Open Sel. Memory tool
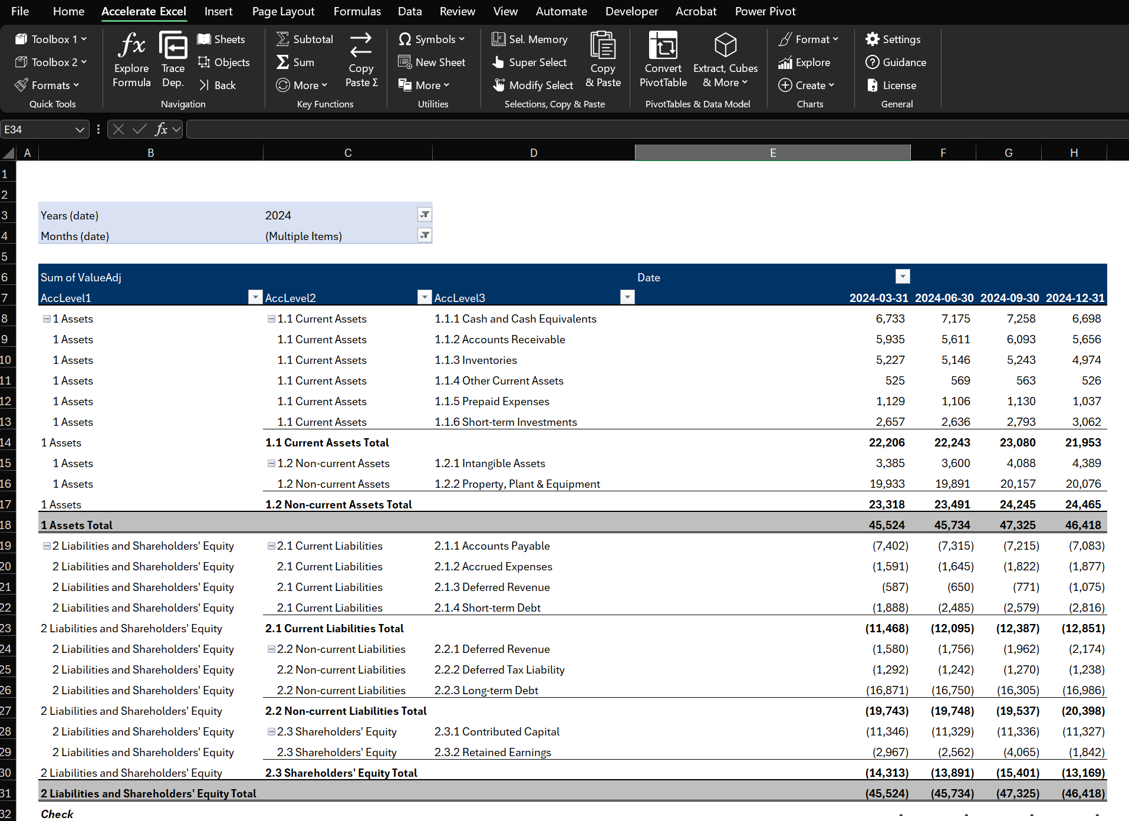 click(x=529, y=39)
